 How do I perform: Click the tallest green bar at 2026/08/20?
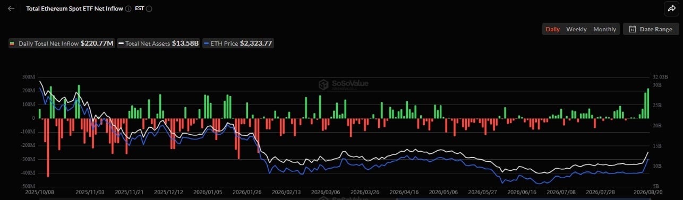648,103
